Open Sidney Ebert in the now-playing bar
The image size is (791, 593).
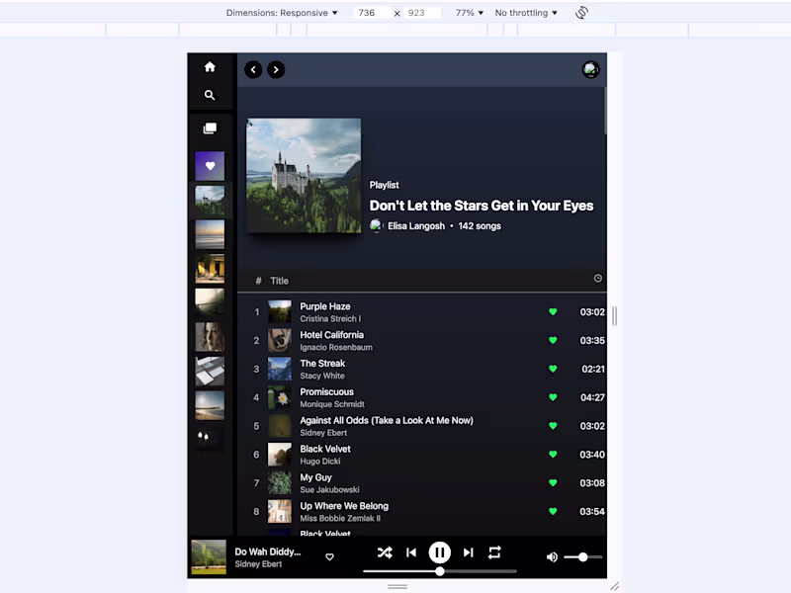(x=258, y=563)
